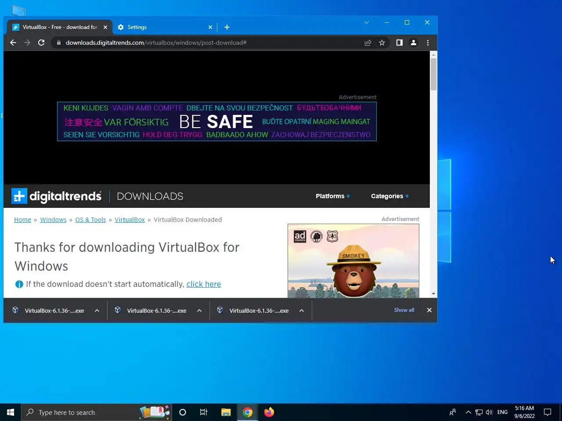Open the Home breadcrumb link

pos(22,220)
